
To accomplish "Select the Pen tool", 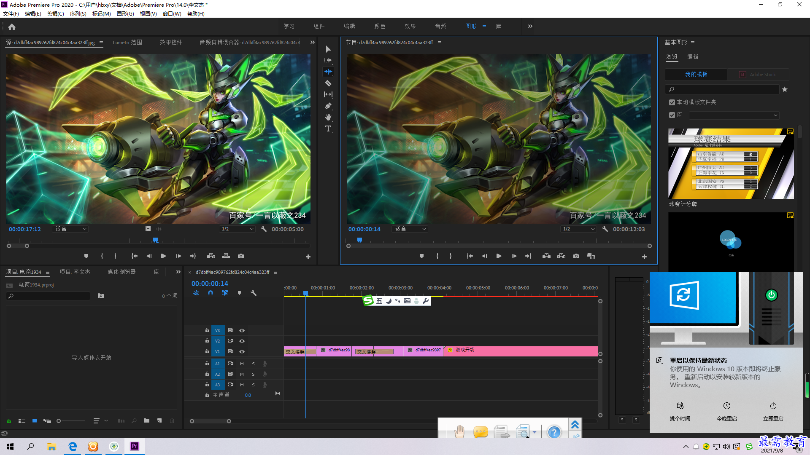I will click(x=328, y=106).
